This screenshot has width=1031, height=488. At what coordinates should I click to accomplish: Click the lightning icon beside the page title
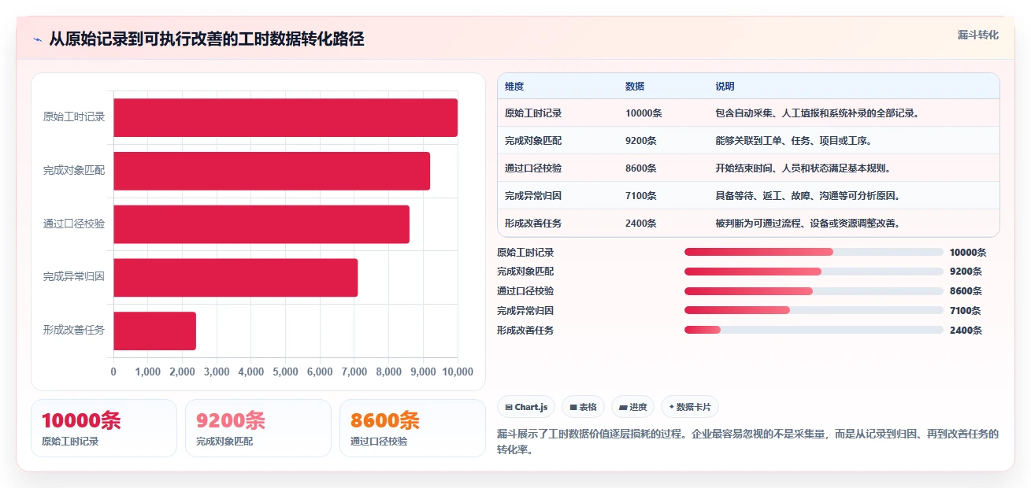pyautogui.click(x=38, y=39)
